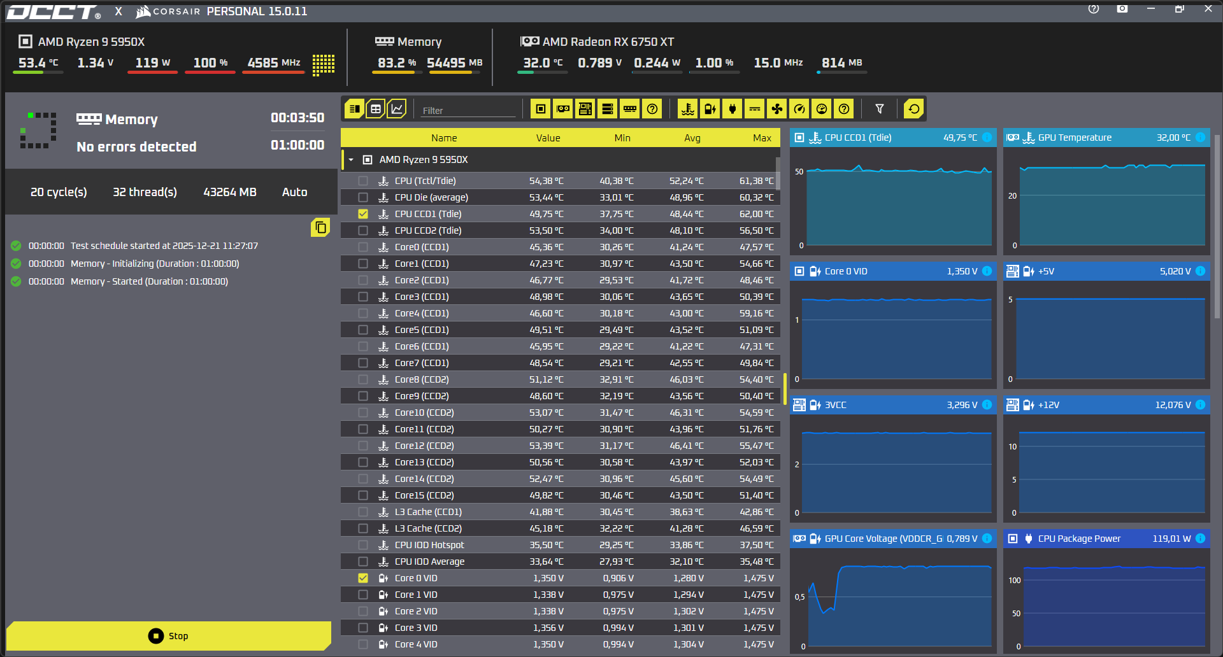Click the reset min/max refresh icon

914,109
